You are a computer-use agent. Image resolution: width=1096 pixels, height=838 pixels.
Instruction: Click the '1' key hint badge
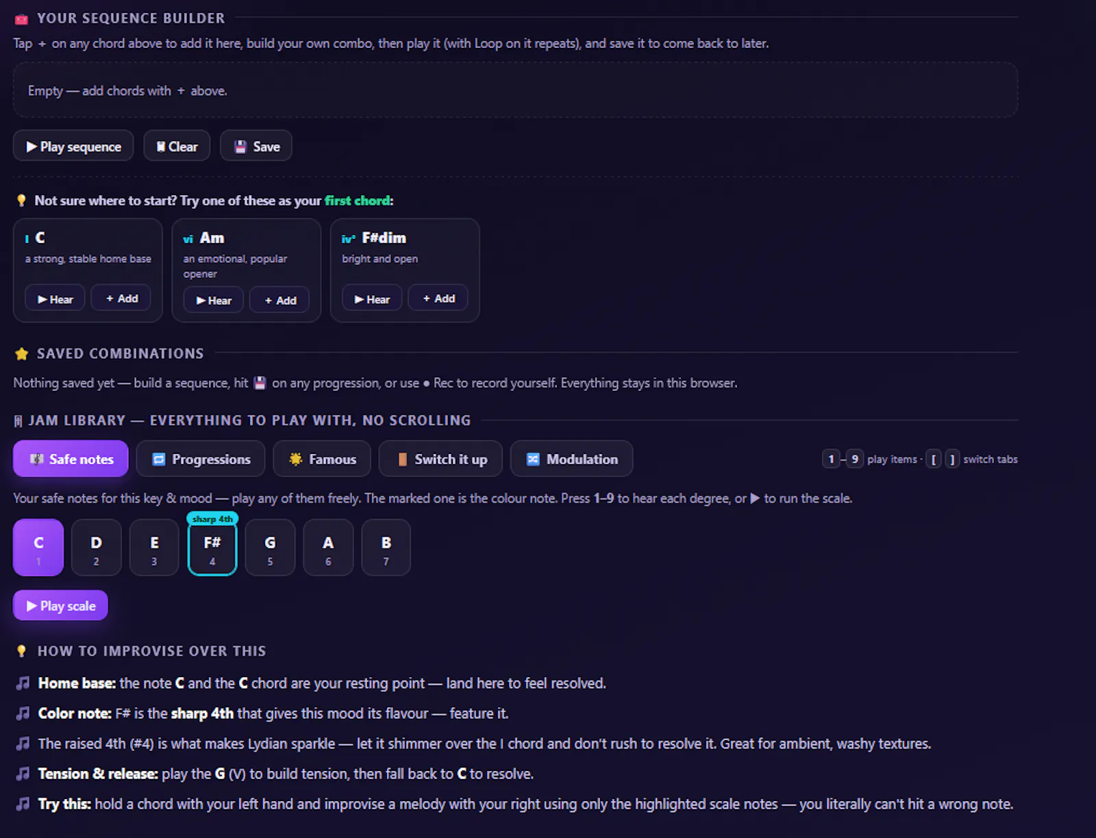(x=831, y=459)
